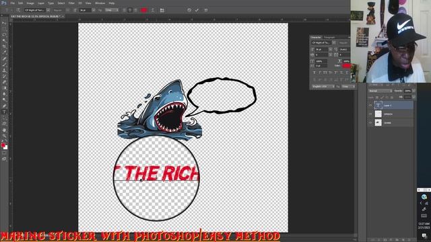Screen dimensions: 431x242
Task: Open the Edit menu
Action: click(21, 3)
